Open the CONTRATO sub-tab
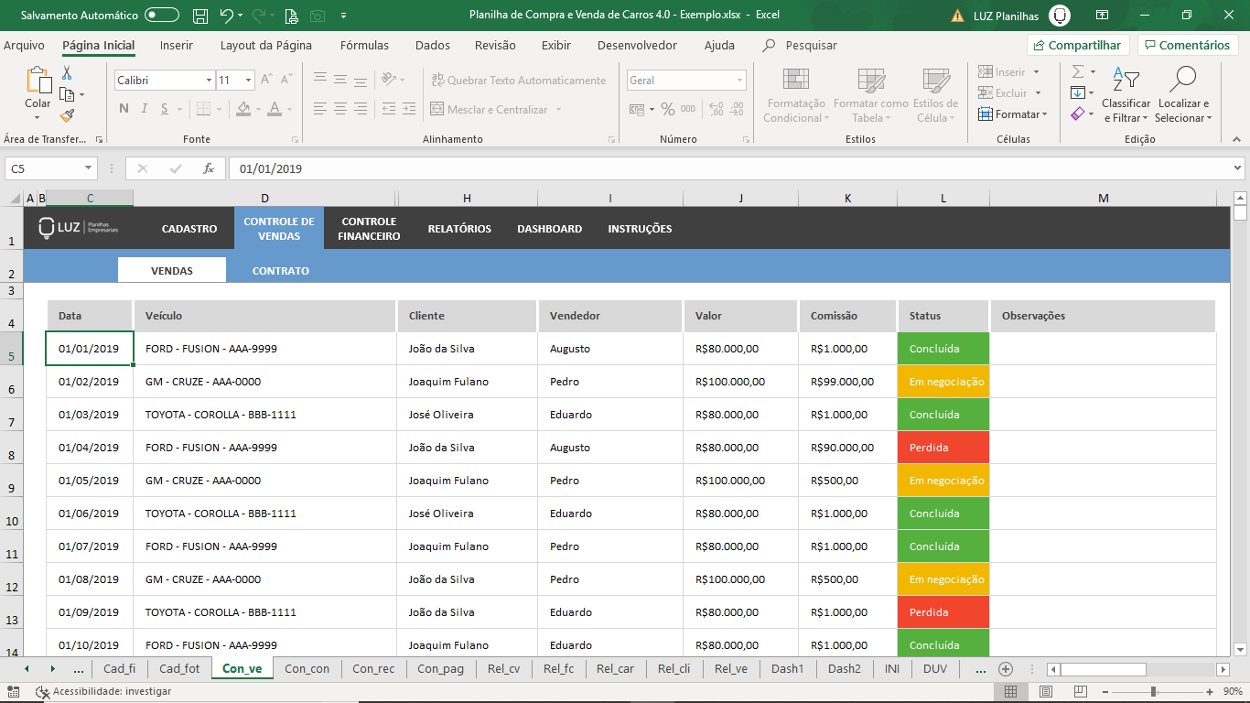 281,271
